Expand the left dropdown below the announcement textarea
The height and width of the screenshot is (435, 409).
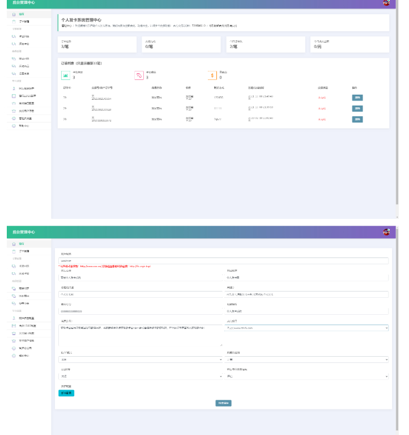(x=140, y=360)
